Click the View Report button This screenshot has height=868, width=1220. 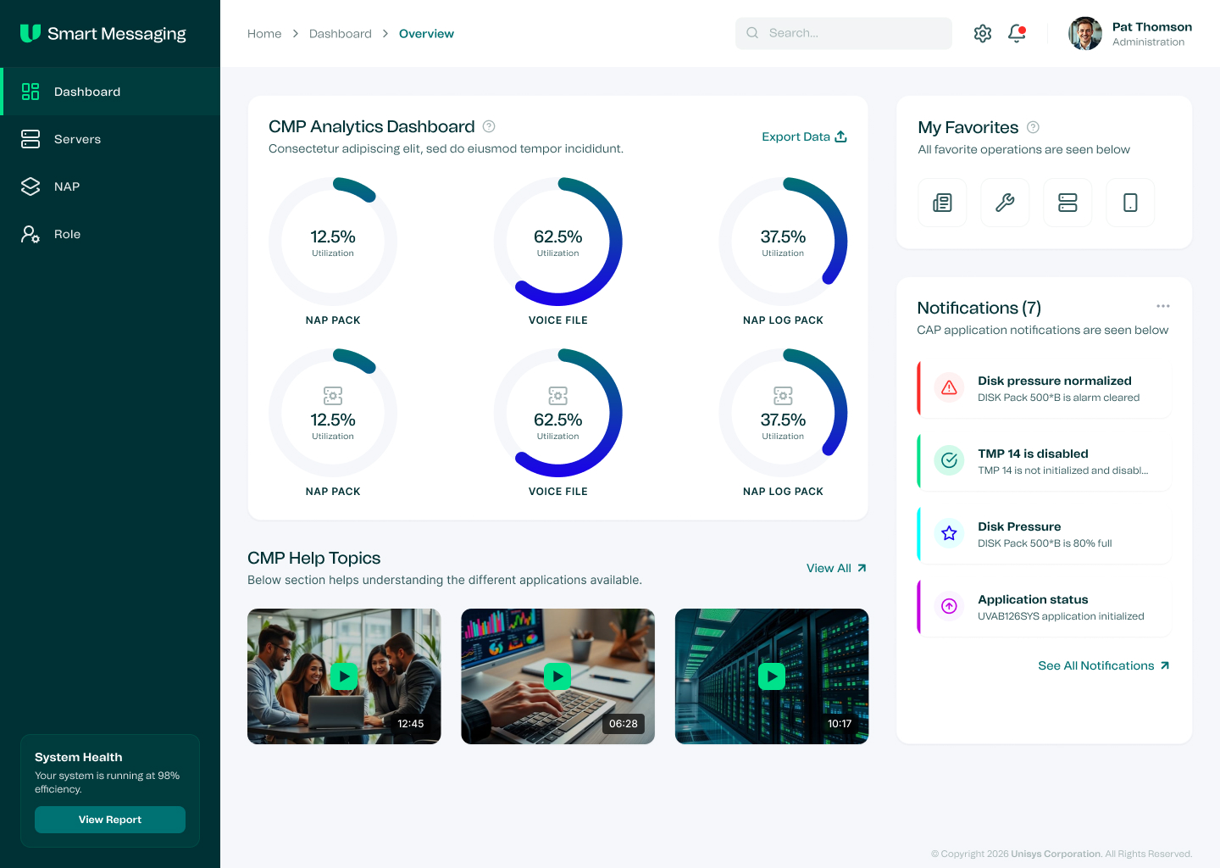click(110, 820)
